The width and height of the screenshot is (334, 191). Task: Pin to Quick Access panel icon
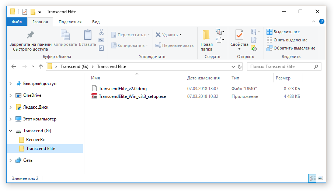click(31, 35)
